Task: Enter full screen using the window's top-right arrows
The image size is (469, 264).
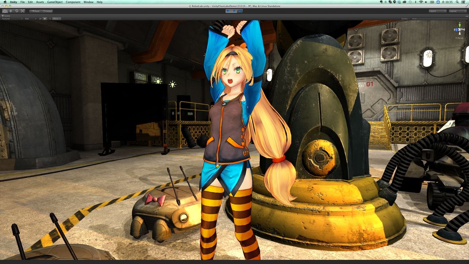Action: click(x=466, y=7)
